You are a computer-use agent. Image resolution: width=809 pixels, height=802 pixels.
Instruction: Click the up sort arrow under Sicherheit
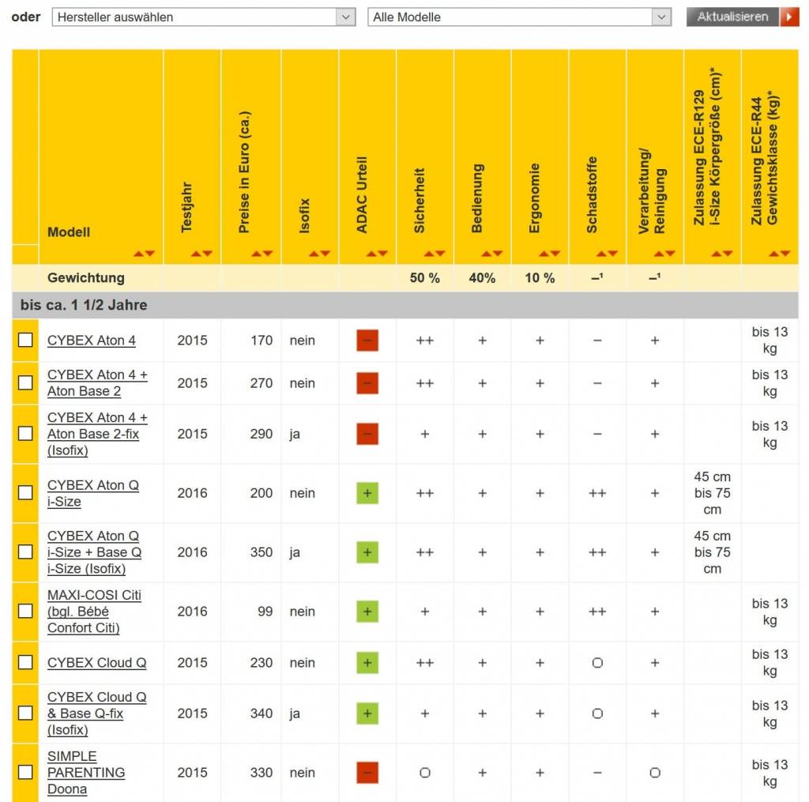pos(429,254)
